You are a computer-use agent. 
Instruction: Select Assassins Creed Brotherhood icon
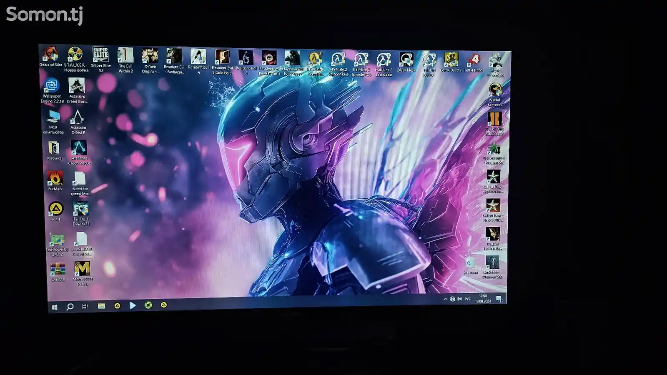point(77,91)
